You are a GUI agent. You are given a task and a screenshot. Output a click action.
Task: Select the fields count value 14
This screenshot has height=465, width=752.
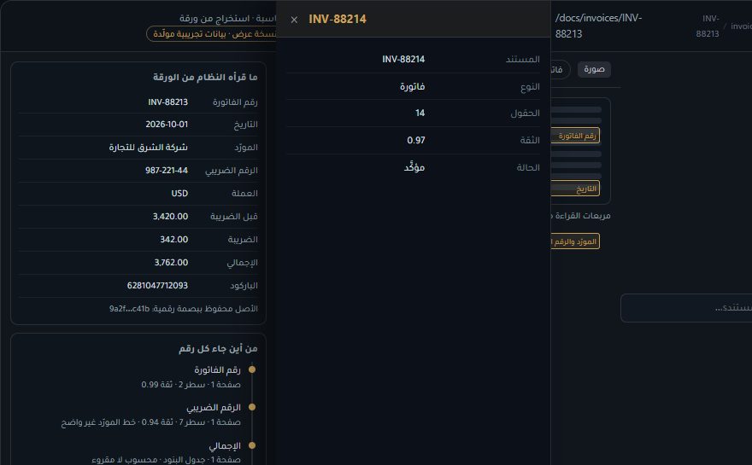point(420,113)
